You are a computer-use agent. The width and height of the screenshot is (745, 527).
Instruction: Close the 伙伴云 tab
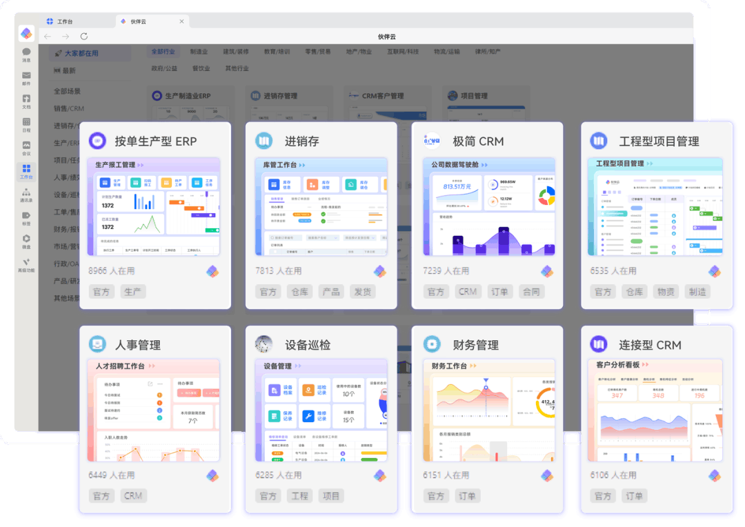(x=181, y=21)
